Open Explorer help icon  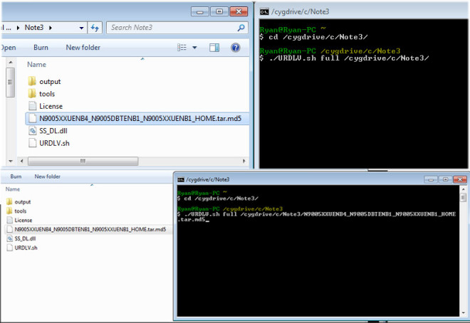click(x=236, y=47)
